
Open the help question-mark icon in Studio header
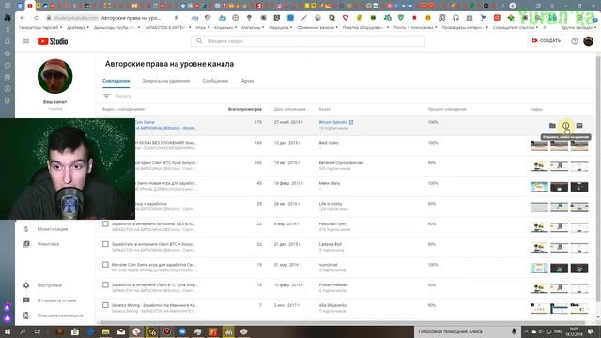[x=574, y=41]
